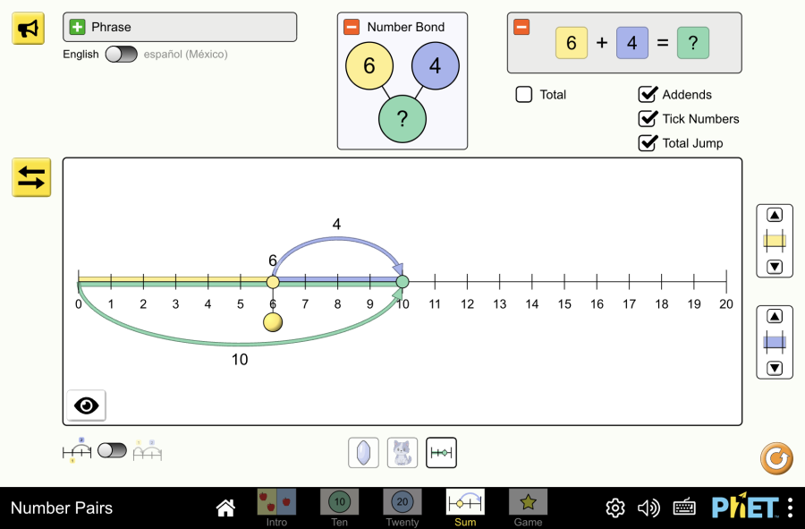805x529 pixels.
Task: Open keyboard shortcuts help icon
Action: (x=684, y=508)
